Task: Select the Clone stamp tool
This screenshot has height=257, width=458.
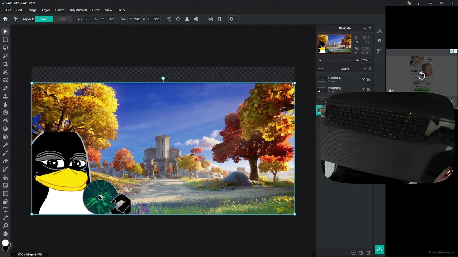Action: click(5, 96)
